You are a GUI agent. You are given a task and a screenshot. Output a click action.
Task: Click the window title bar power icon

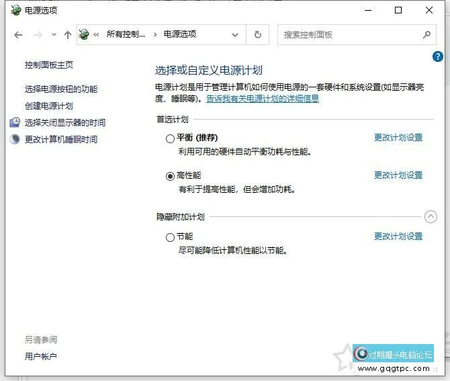point(16,10)
